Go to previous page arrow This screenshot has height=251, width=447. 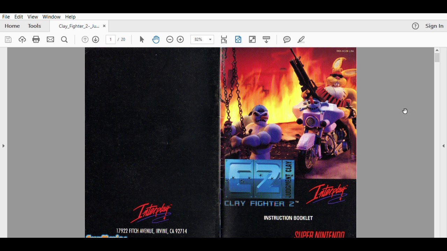(x=85, y=39)
